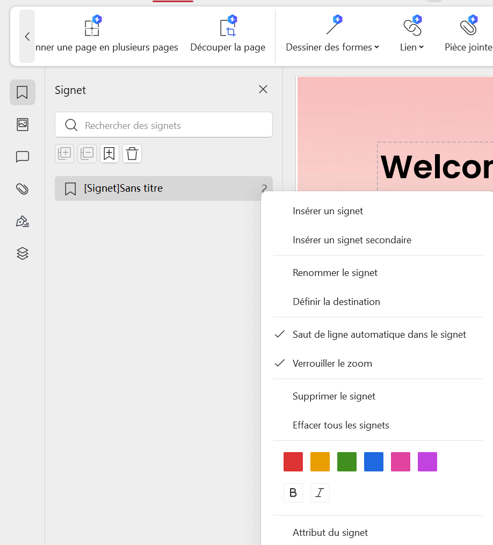This screenshot has width=493, height=545.
Task: Open the image thumbnails panel
Action: tap(22, 125)
